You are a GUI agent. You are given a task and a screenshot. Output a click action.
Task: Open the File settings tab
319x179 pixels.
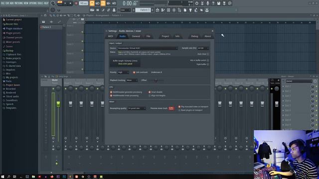coord(149,36)
